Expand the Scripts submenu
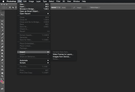 (x=34, y=63)
